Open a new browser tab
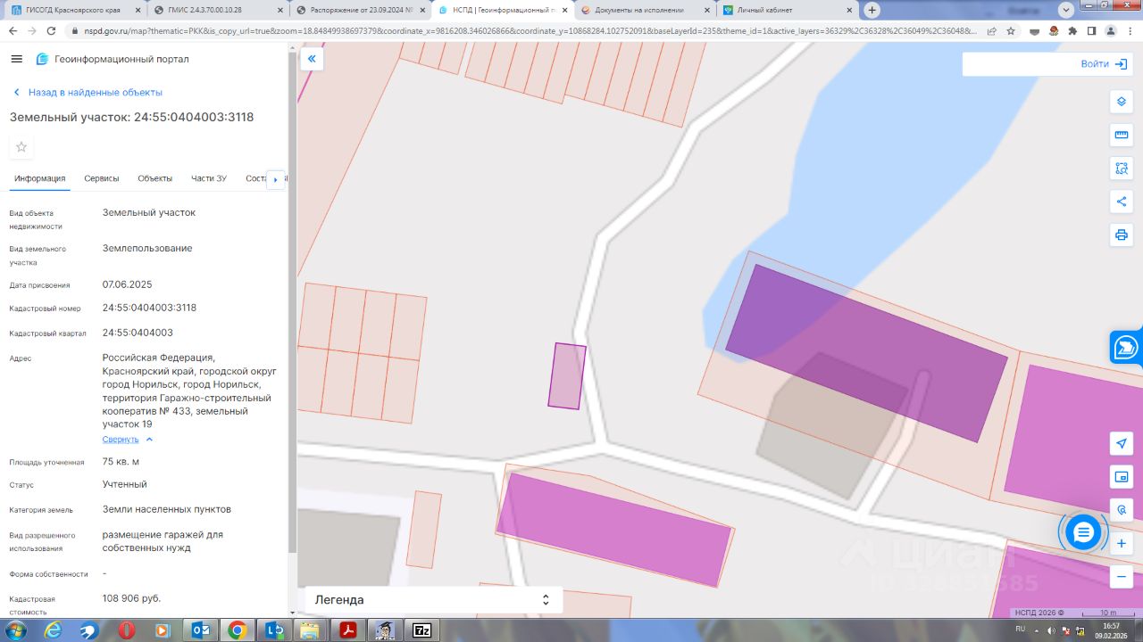Viewport: 1143px width, 642px height. 872,10
